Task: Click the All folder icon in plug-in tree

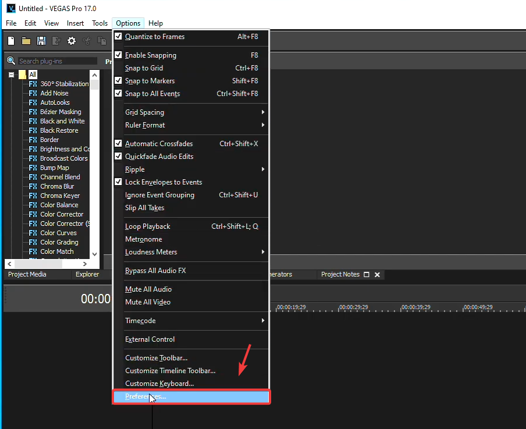Action: click(23, 75)
